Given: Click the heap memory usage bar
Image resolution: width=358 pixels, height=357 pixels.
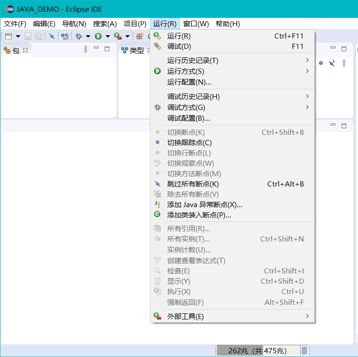Looking at the screenshot, I should [258, 350].
